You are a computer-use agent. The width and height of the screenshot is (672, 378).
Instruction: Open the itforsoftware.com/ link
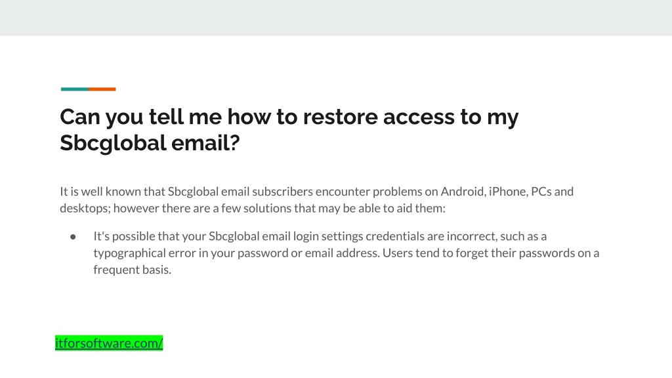click(109, 343)
